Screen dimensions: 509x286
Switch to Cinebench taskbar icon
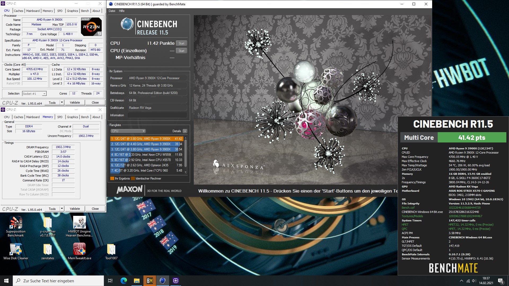click(x=163, y=281)
